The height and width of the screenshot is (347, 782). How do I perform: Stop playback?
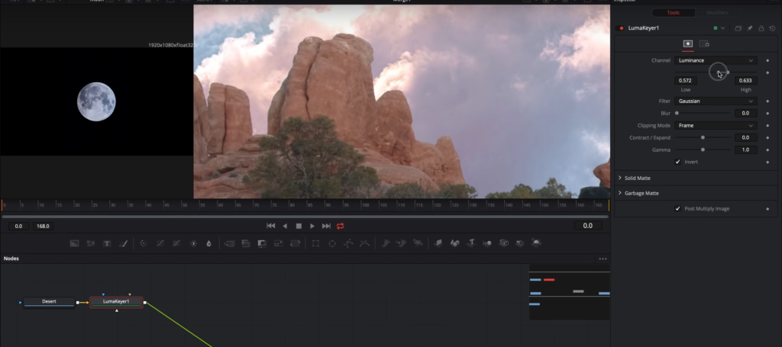point(299,226)
